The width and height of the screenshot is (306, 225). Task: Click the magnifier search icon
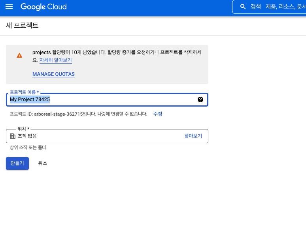click(x=243, y=7)
